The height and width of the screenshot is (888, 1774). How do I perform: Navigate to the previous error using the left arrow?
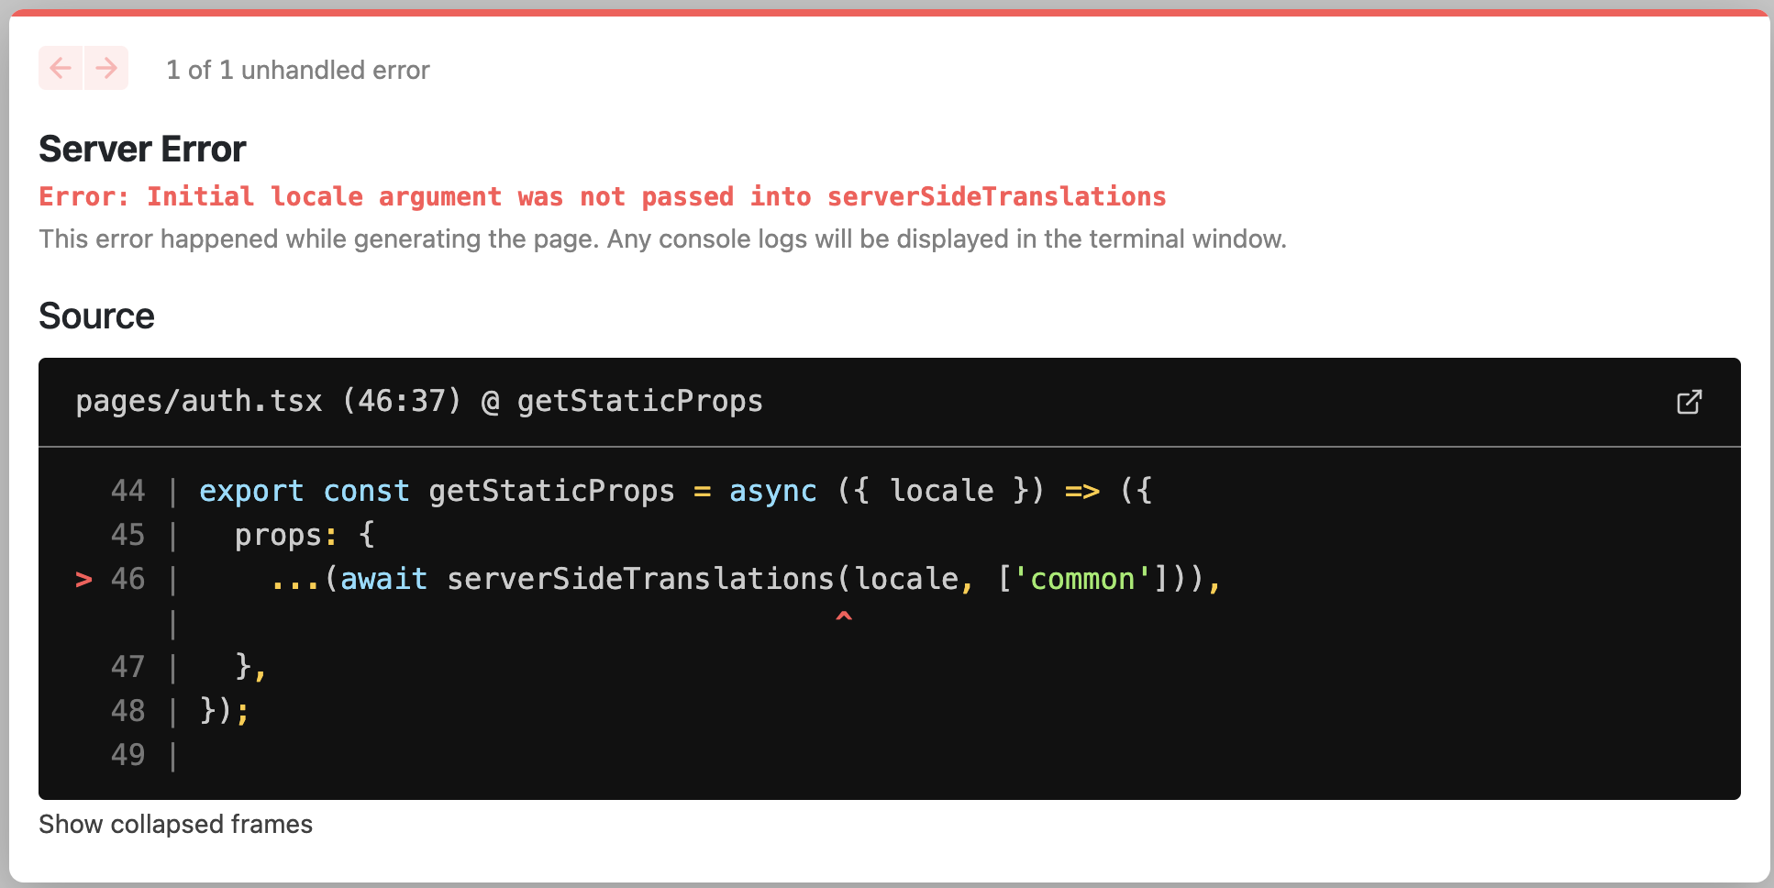point(61,68)
